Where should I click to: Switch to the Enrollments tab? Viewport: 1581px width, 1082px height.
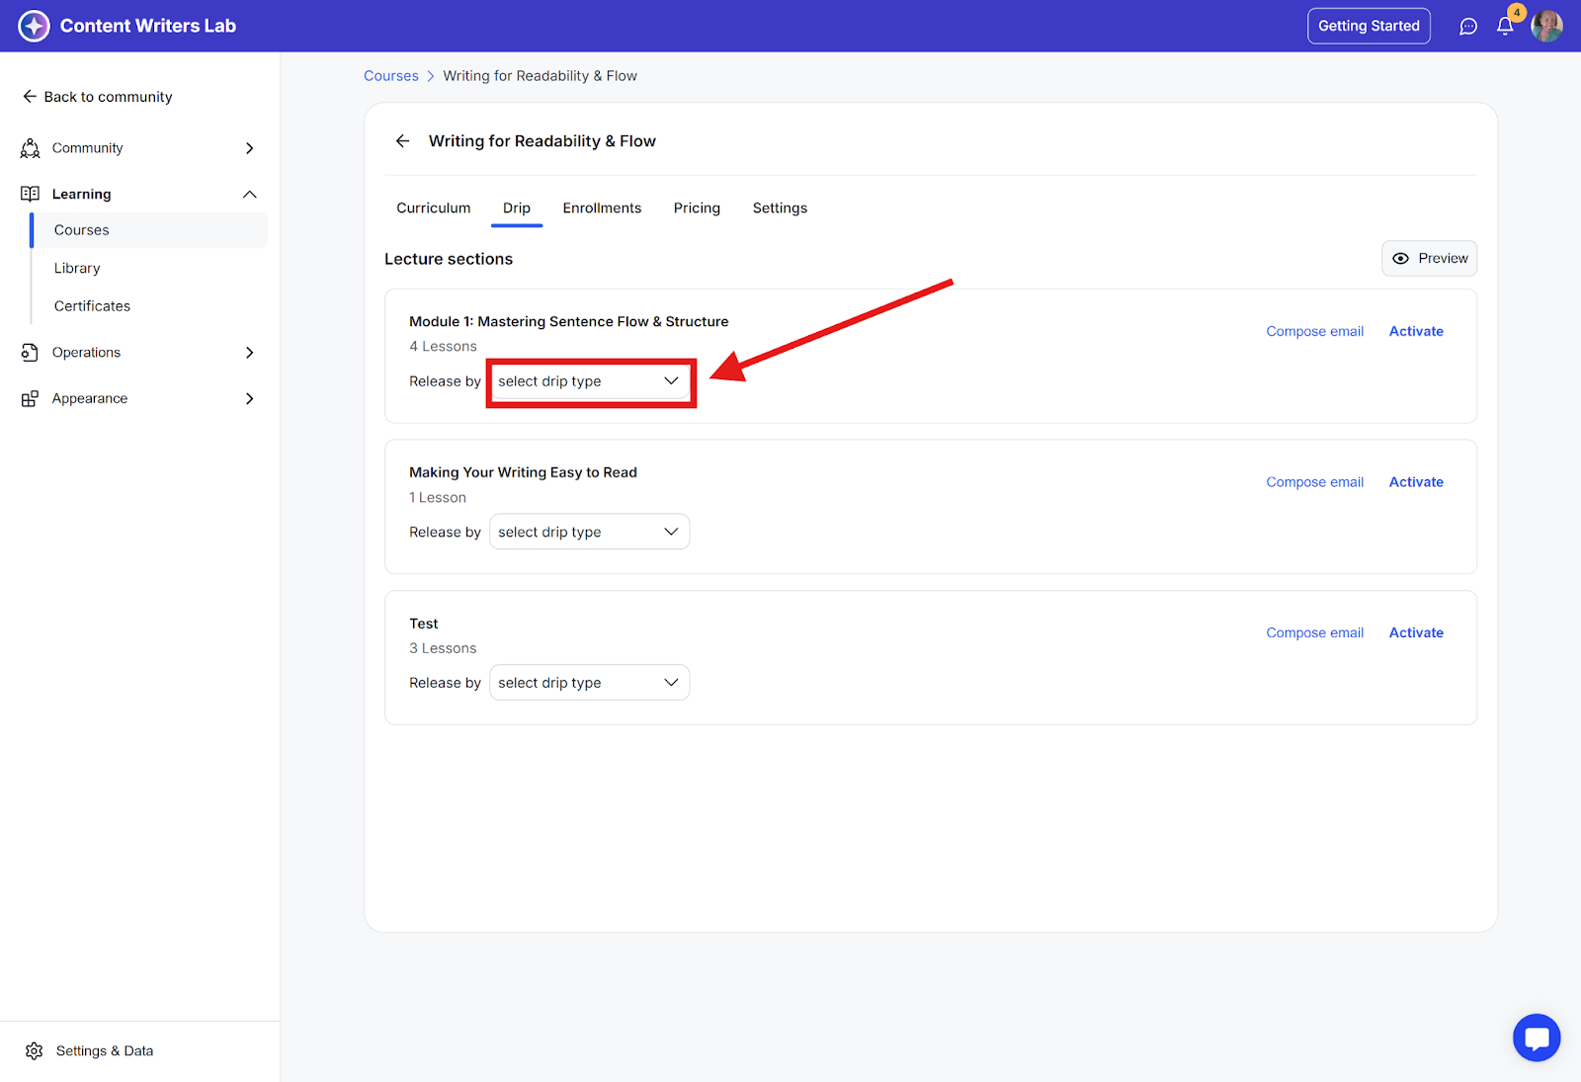pos(602,208)
